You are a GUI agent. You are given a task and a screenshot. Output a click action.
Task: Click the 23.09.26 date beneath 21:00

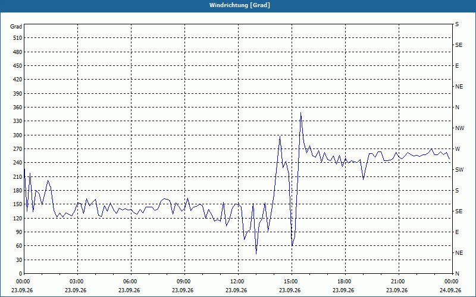[397, 290]
